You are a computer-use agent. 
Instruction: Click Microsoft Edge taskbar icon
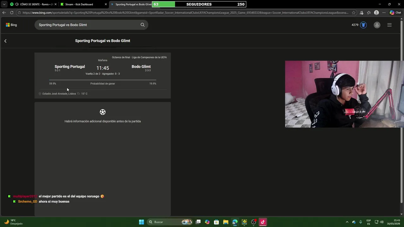coord(235,222)
